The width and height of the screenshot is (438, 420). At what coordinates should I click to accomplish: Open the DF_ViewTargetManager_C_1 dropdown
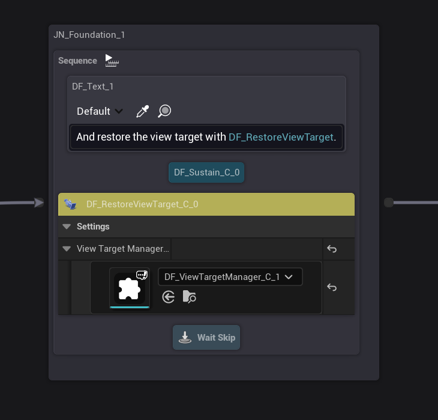(x=230, y=277)
